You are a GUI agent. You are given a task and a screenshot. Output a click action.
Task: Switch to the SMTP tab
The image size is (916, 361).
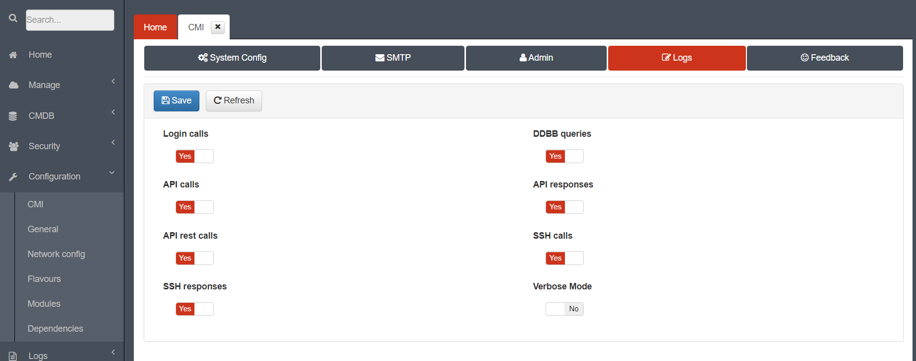pyautogui.click(x=393, y=58)
